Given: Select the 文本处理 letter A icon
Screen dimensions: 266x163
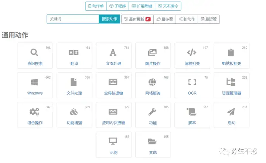Looking at the screenshot, I should point(113,52).
